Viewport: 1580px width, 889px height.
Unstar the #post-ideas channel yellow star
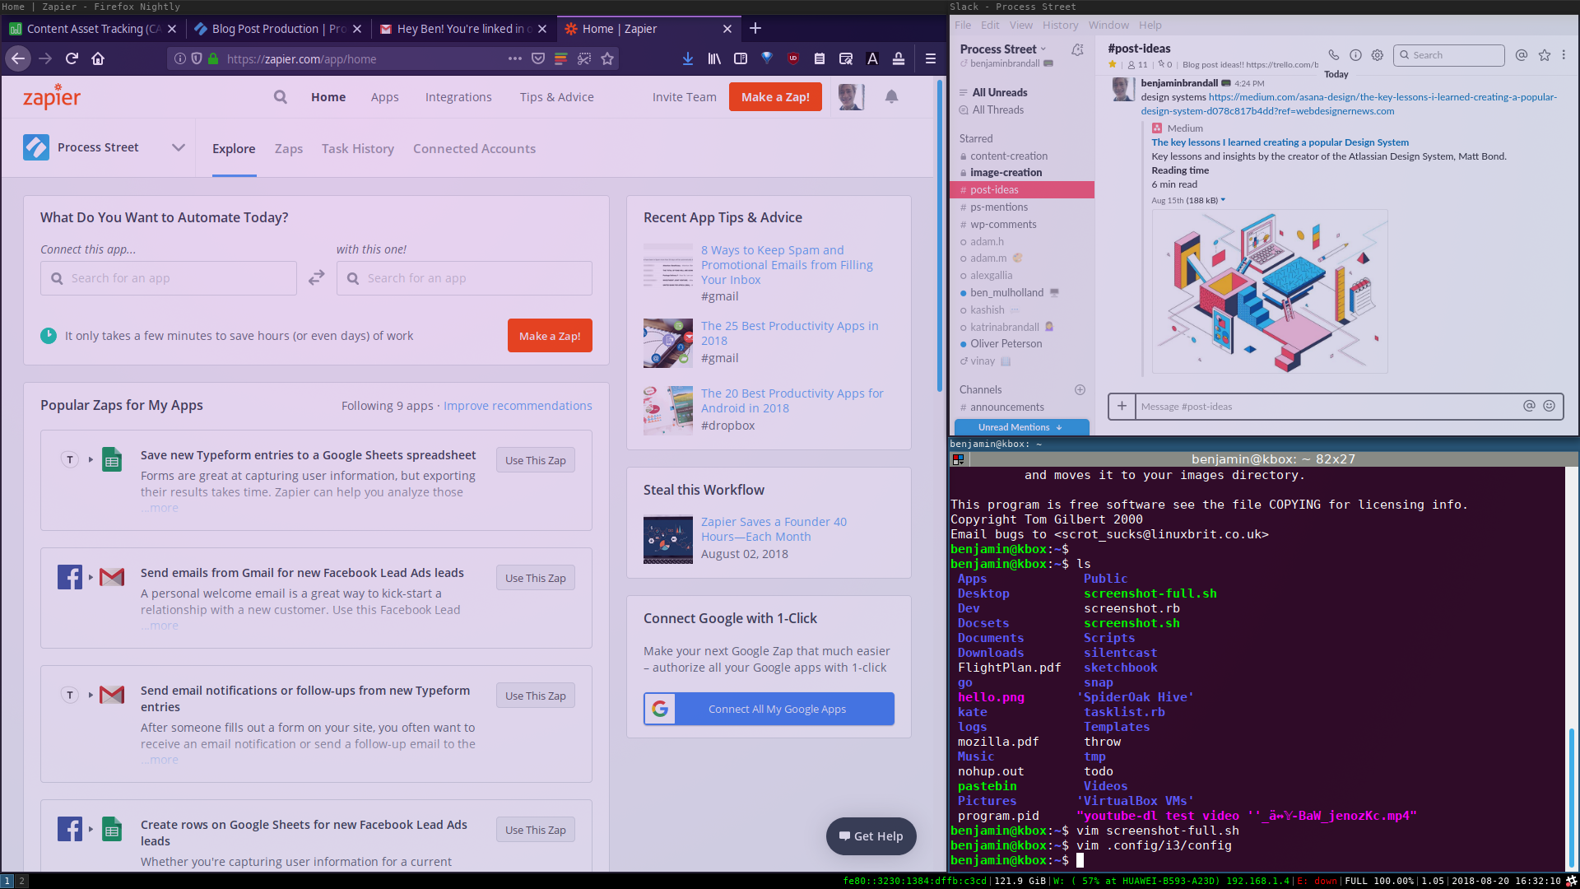coord(1113,64)
